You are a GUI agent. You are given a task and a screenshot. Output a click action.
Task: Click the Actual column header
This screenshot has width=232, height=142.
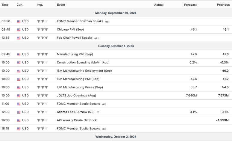pyautogui.click(x=159, y=5)
